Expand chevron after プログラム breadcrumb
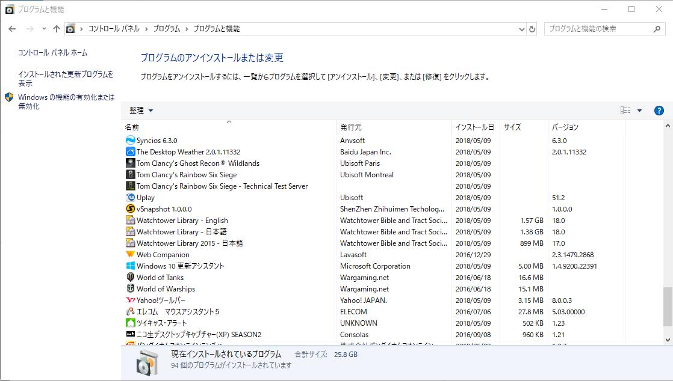Viewport: 673px width, 381px height. coord(187,29)
